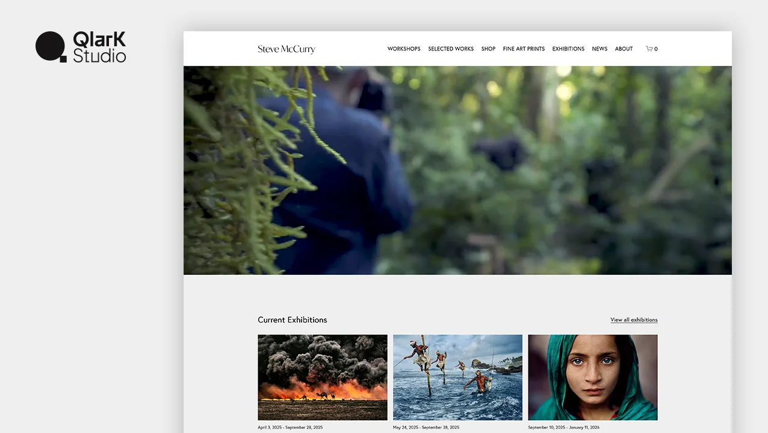The image size is (768, 433).
Task: Click the April 3, 2025 exhibition date
Action: coord(290,428)
